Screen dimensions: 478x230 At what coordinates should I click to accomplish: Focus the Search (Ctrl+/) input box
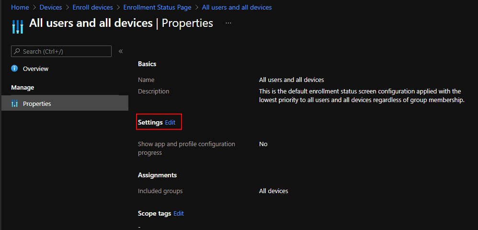coord(65,51)
